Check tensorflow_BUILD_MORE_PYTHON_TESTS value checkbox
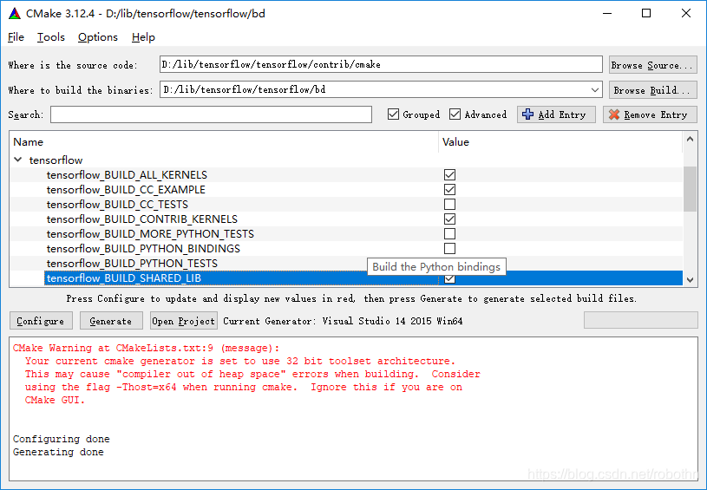Screen dimensions: 707x490 point(449,234)
